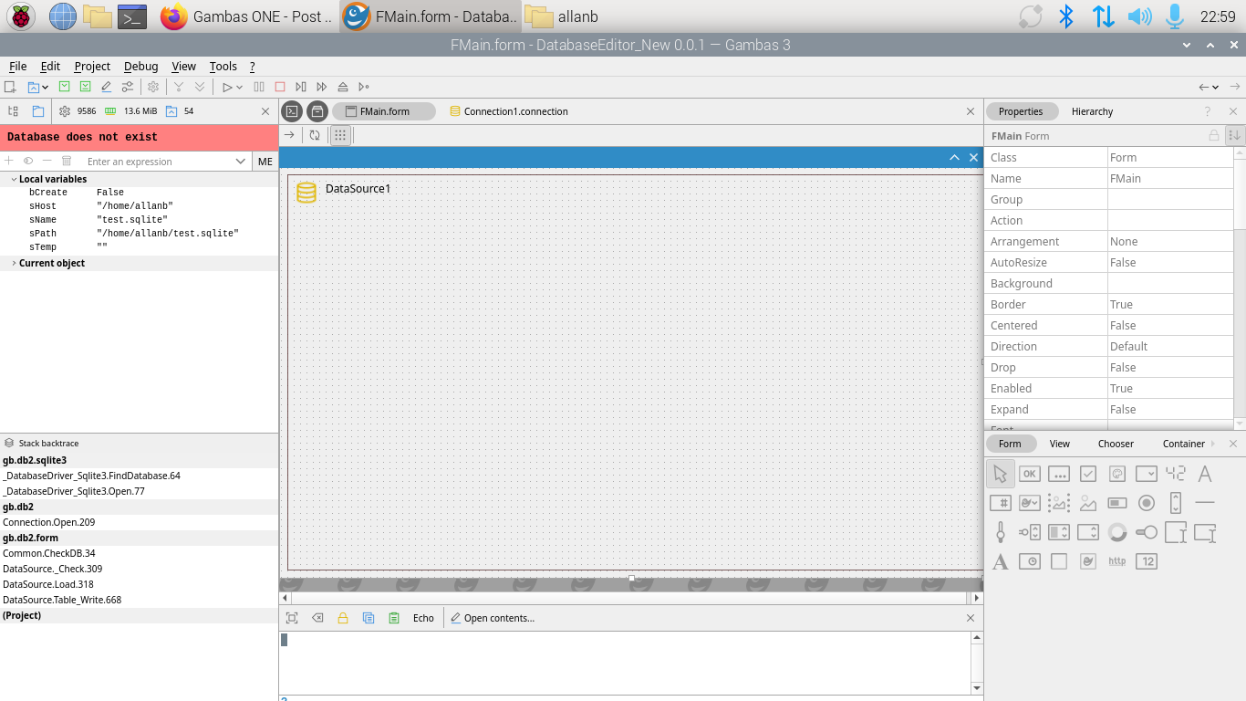Click the console terminal icon beside FMain.form
This screenshot has width=1246, height=701.
(292, 111)
